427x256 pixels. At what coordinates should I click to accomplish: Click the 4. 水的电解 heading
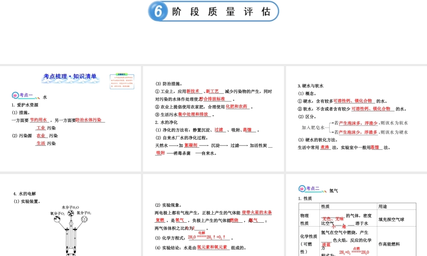pyautogui.click(x=24, y=194)
